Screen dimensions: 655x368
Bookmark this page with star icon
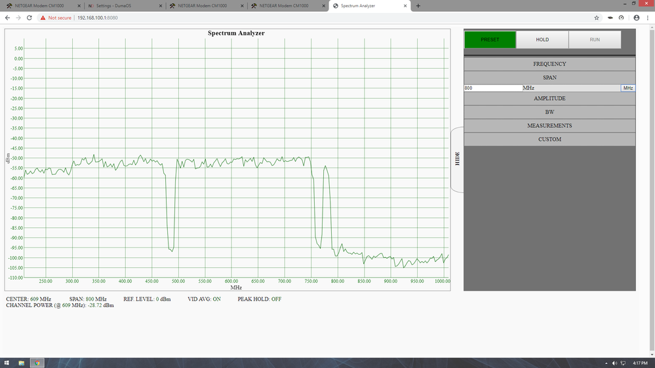coord(597,18)
